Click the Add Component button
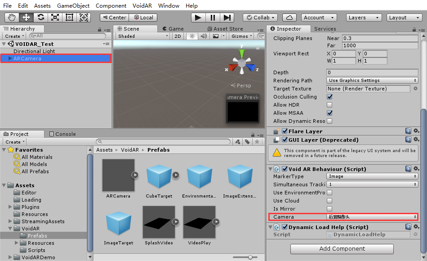Viewport: 427px width, 261px height. (342, 249)
